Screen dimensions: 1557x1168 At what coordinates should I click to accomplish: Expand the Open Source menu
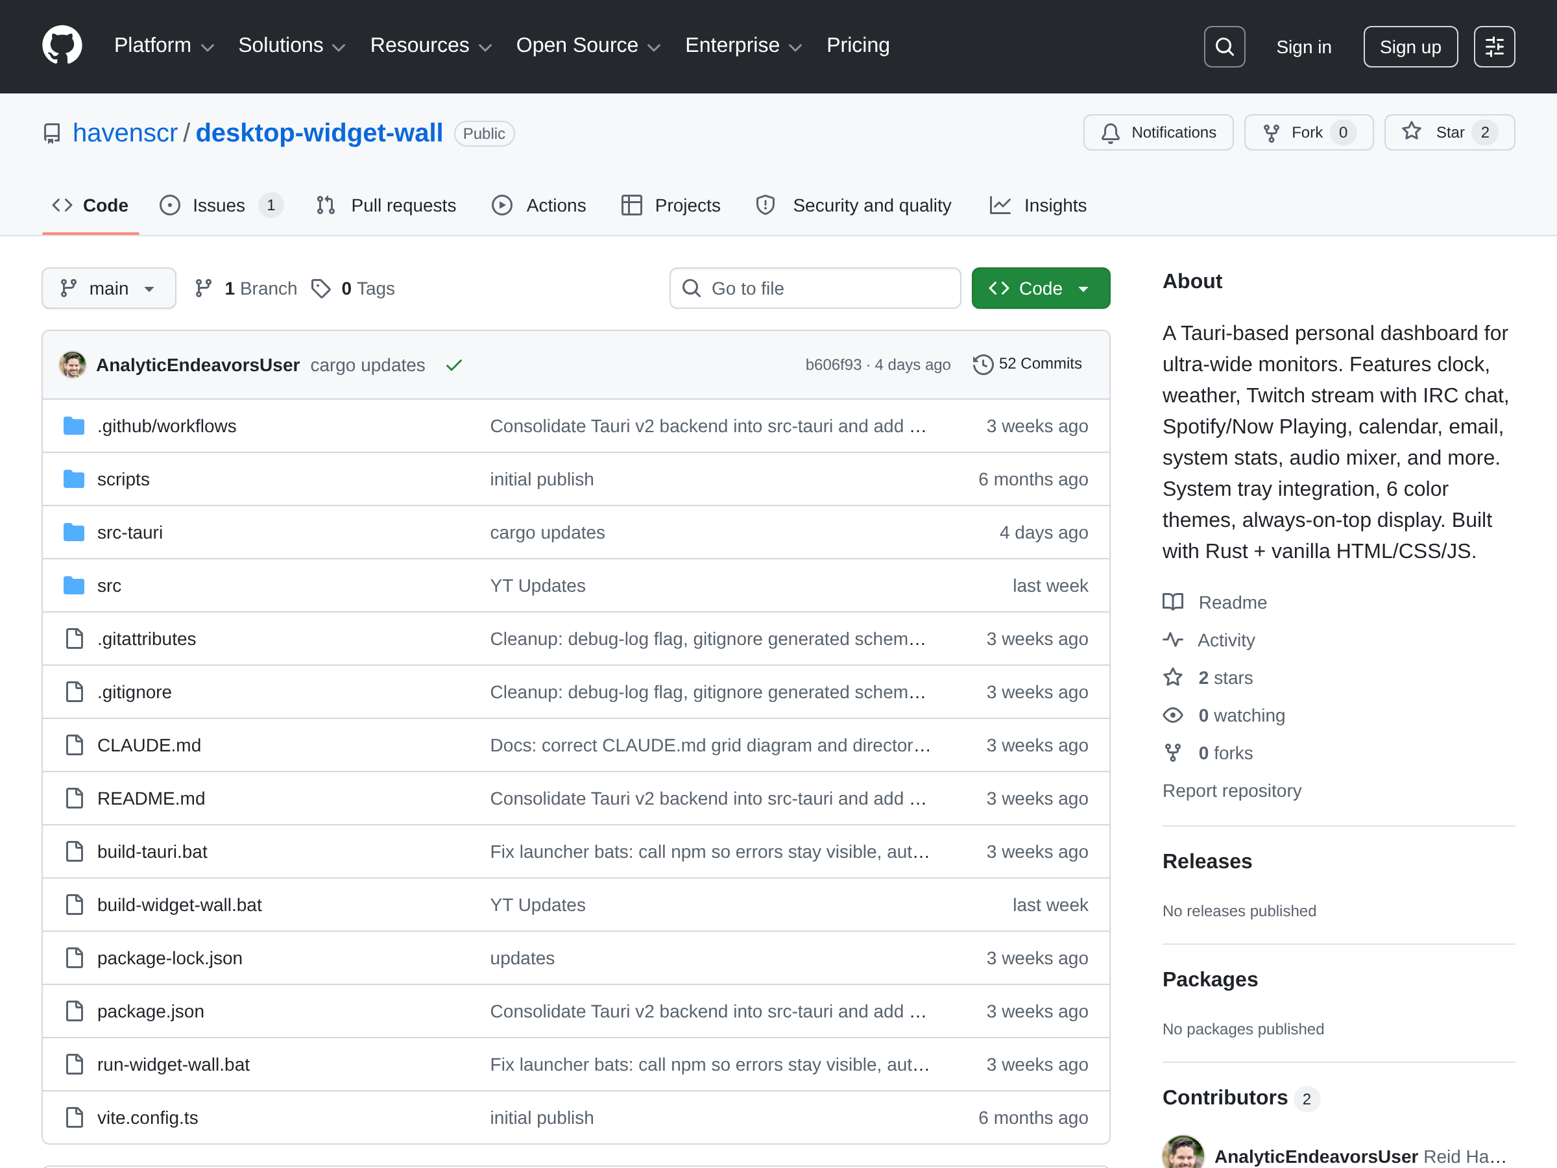588,46
